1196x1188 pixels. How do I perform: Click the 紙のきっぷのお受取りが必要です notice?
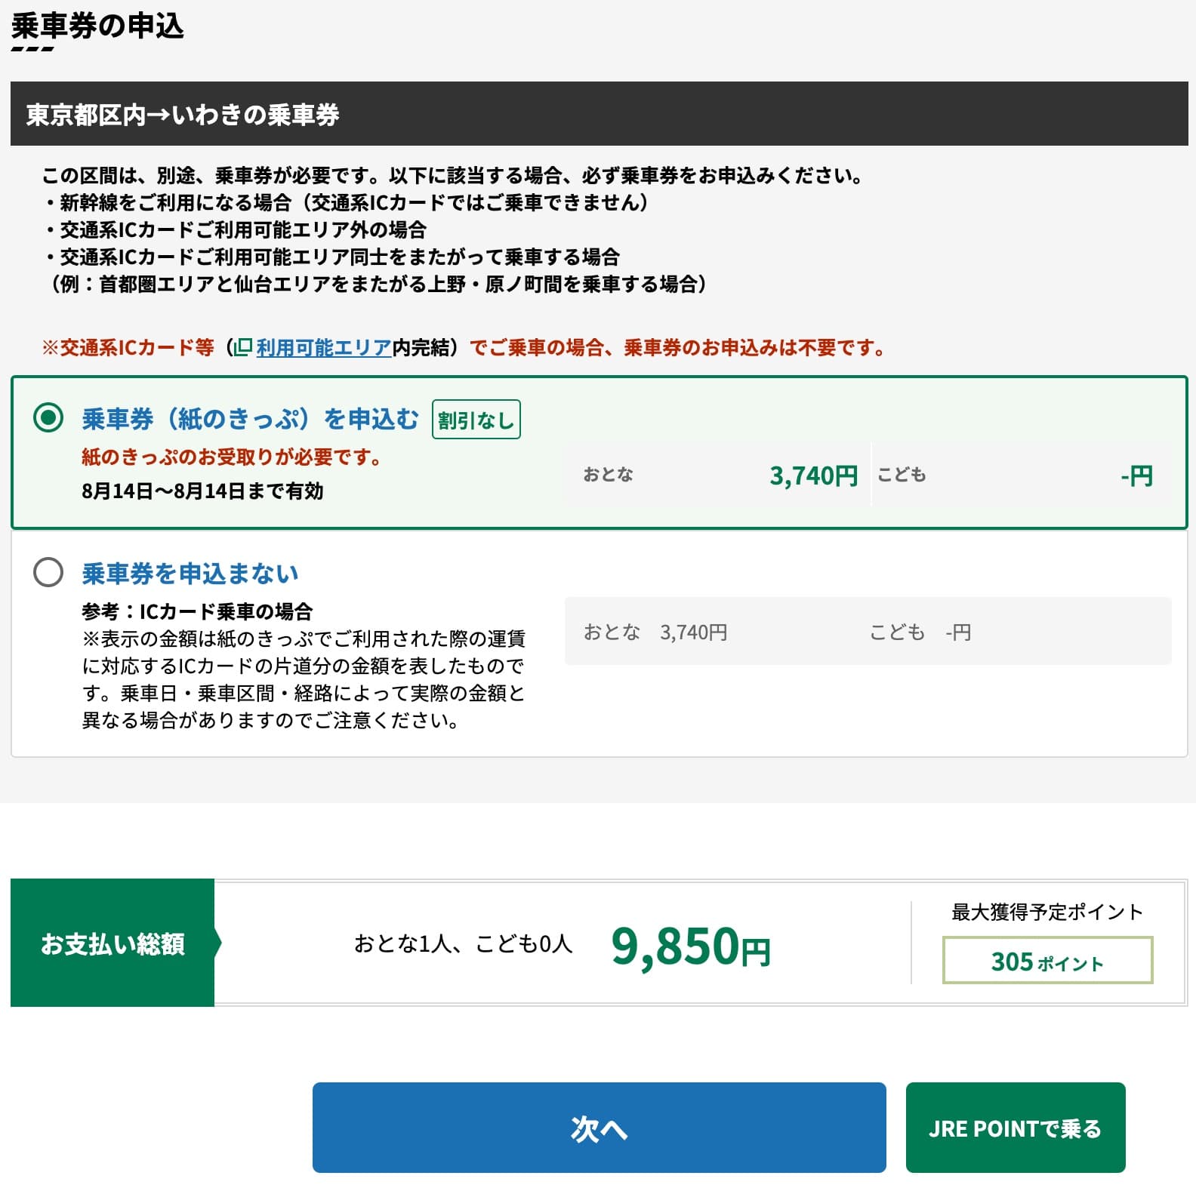coord(232,457)
